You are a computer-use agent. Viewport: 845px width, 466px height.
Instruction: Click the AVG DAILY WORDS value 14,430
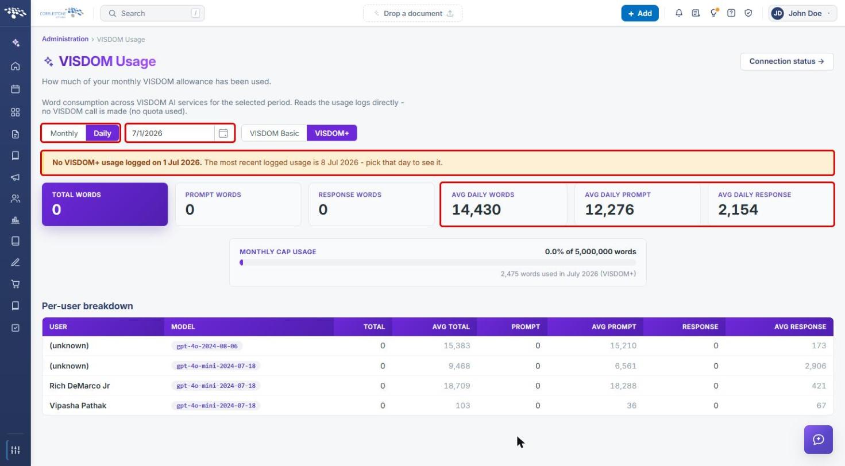pos(476,209)
